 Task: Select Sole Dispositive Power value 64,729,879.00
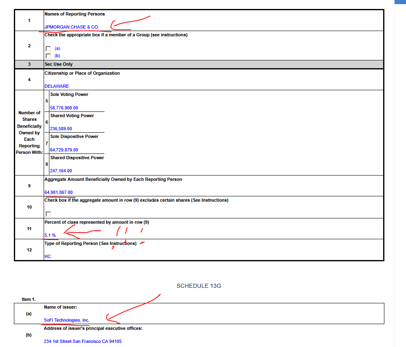point(64,150)
